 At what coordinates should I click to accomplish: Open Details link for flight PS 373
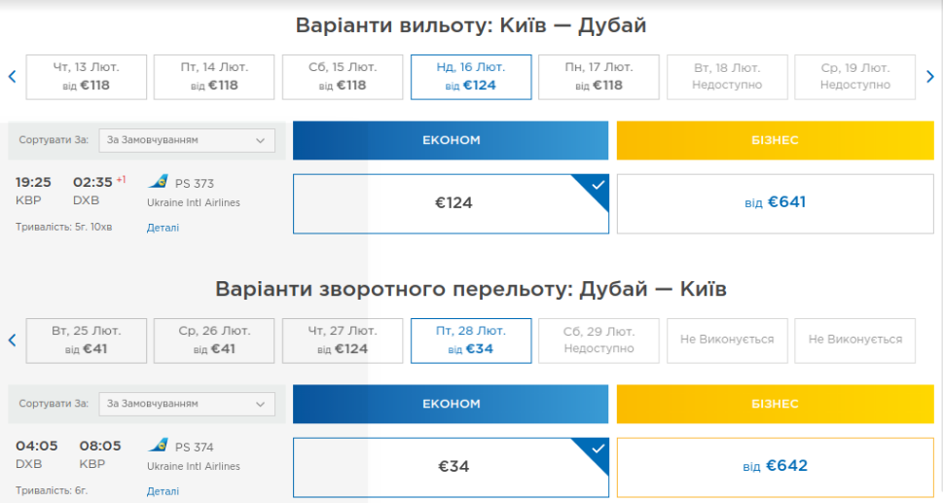pyautogui.click(x=163, y=228)
